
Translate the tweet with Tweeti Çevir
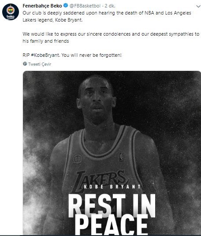click(40, 64)
